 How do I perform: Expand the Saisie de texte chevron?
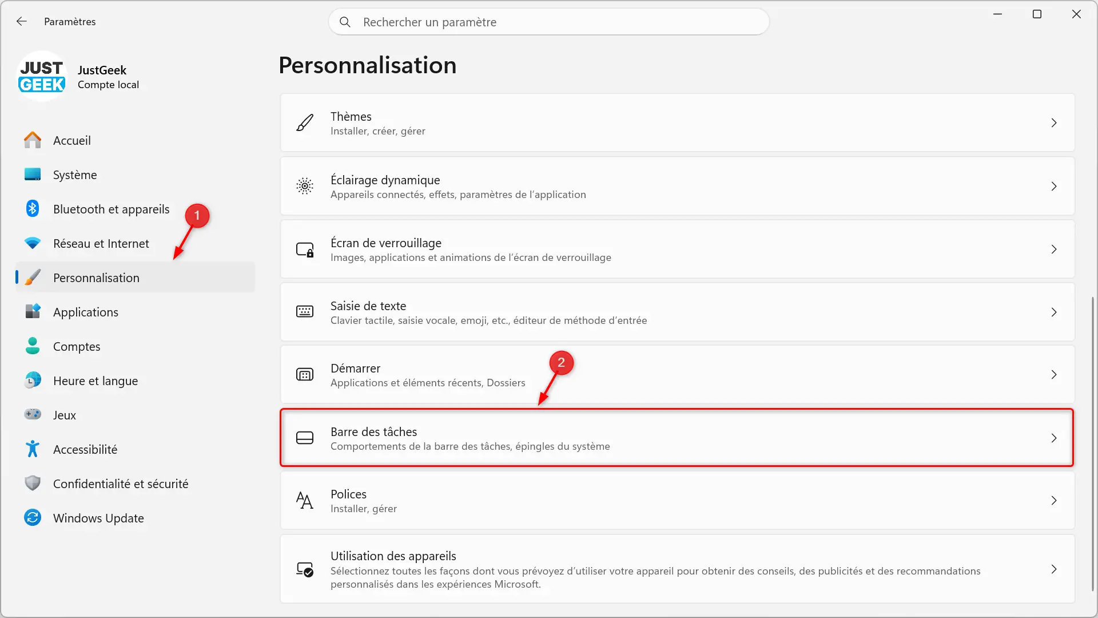1054,312
